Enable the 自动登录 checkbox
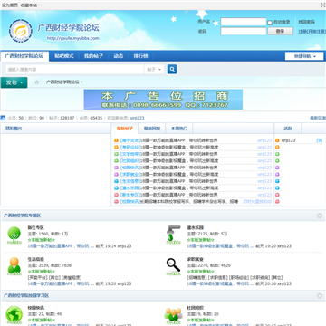 tap(270, 23)
